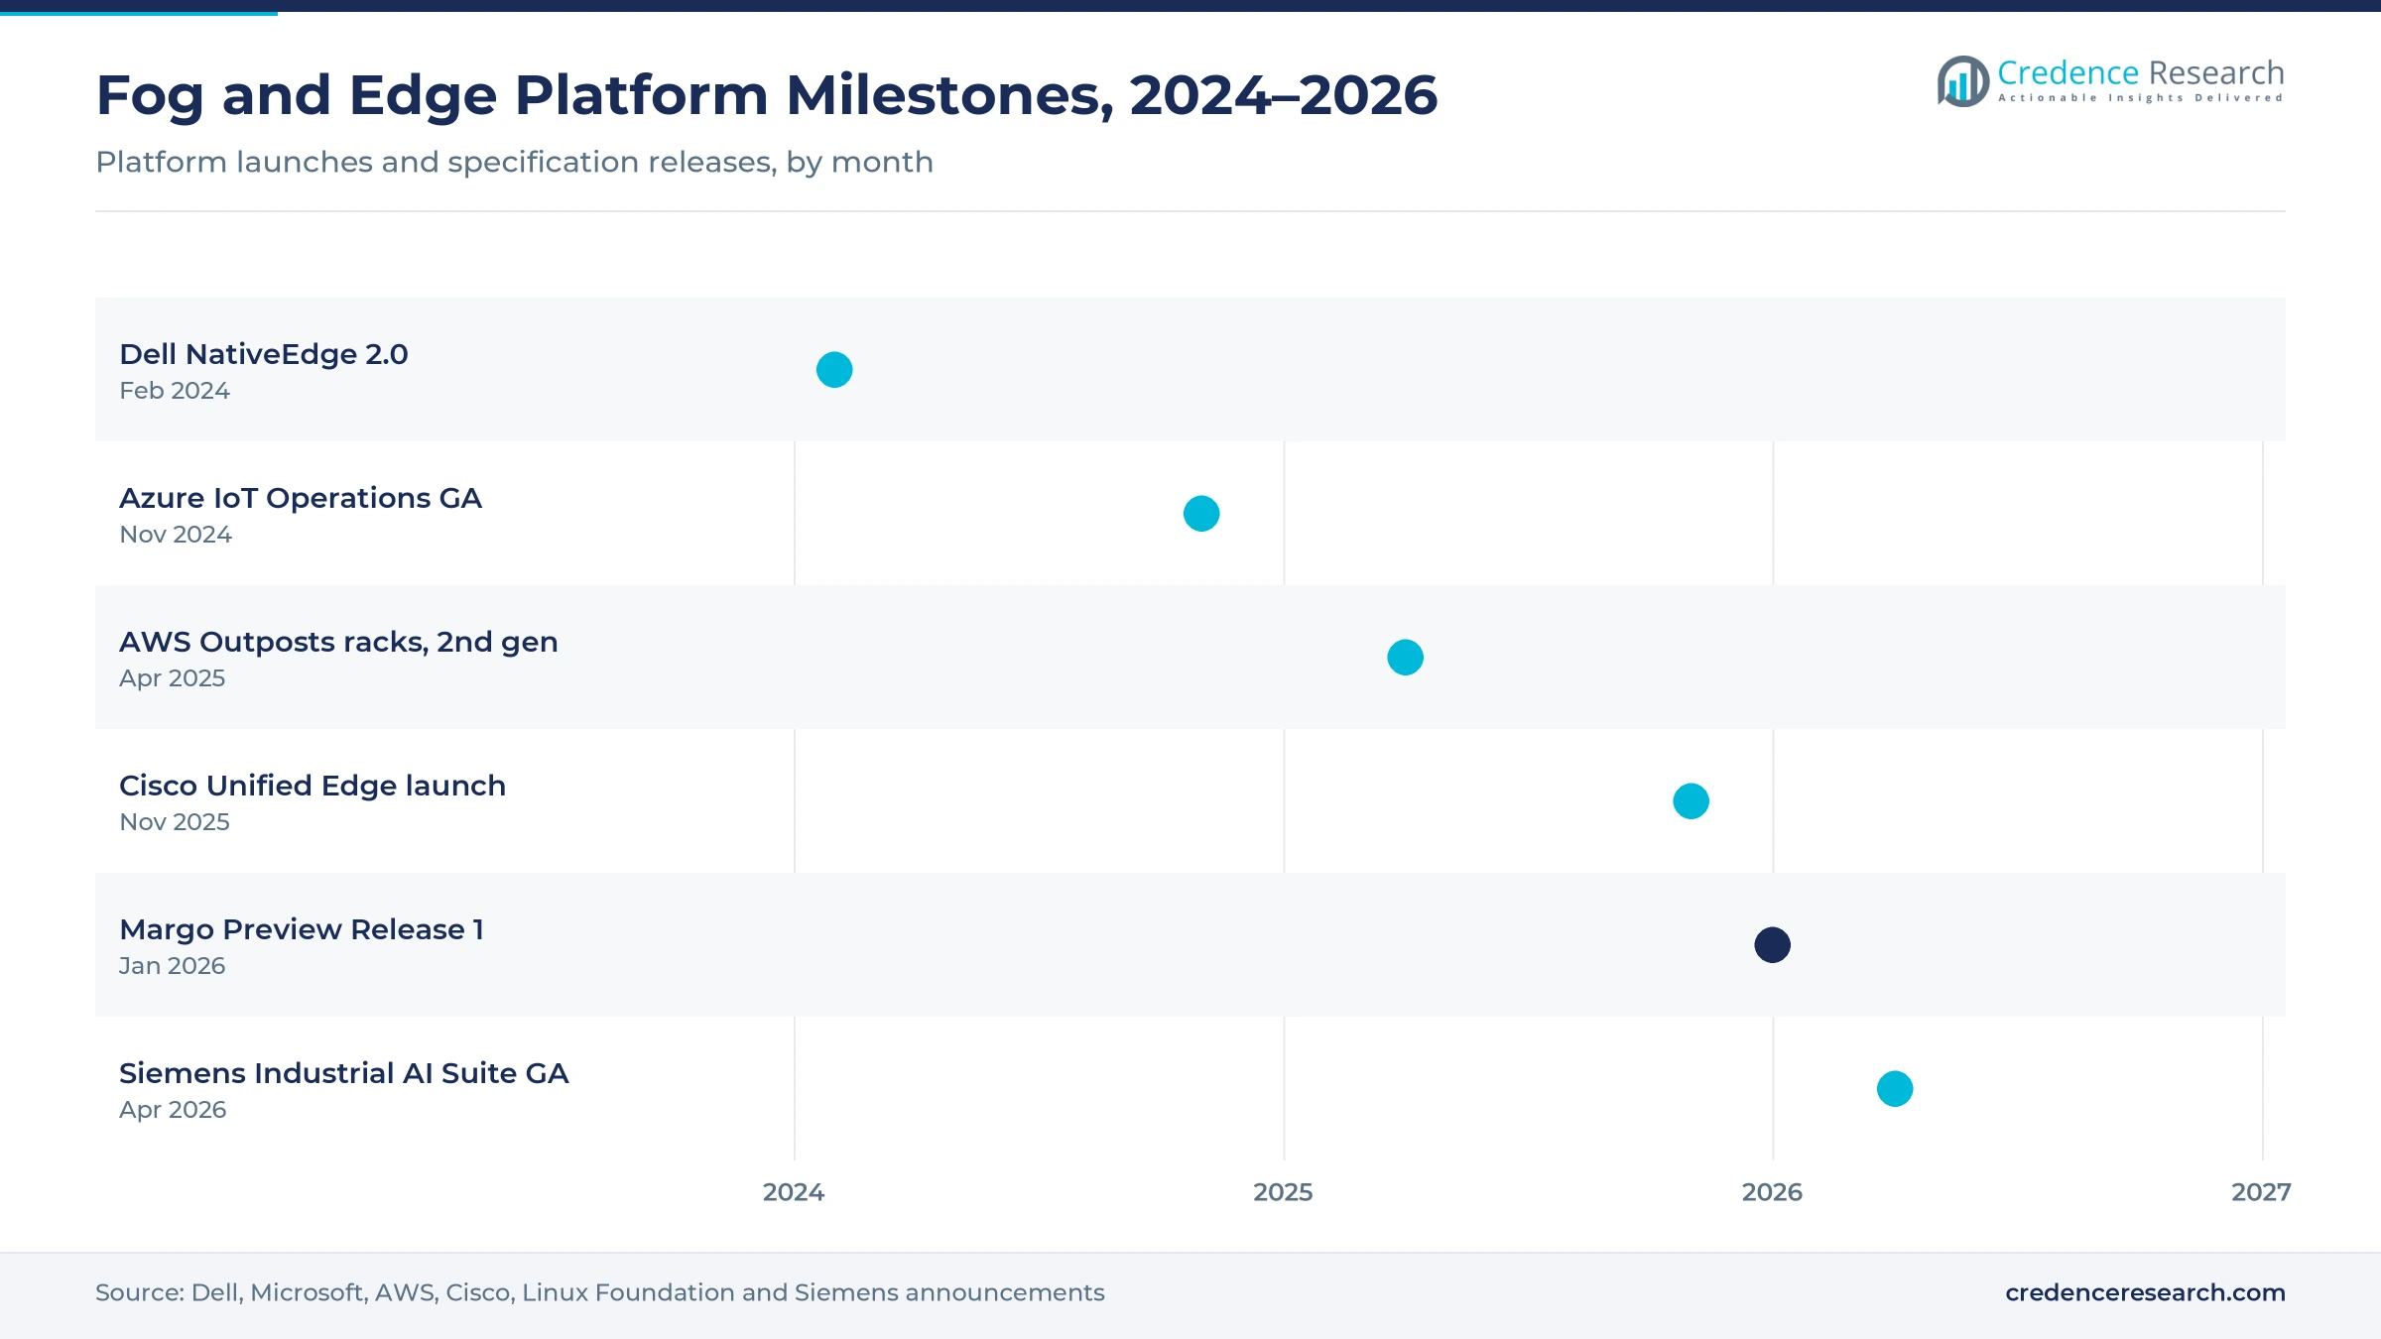Image resolution: width=2381 pixels, height=1339 pixels.
Task: Click the 'Apr 2026' date text
Action: [x=173, y=1110]
